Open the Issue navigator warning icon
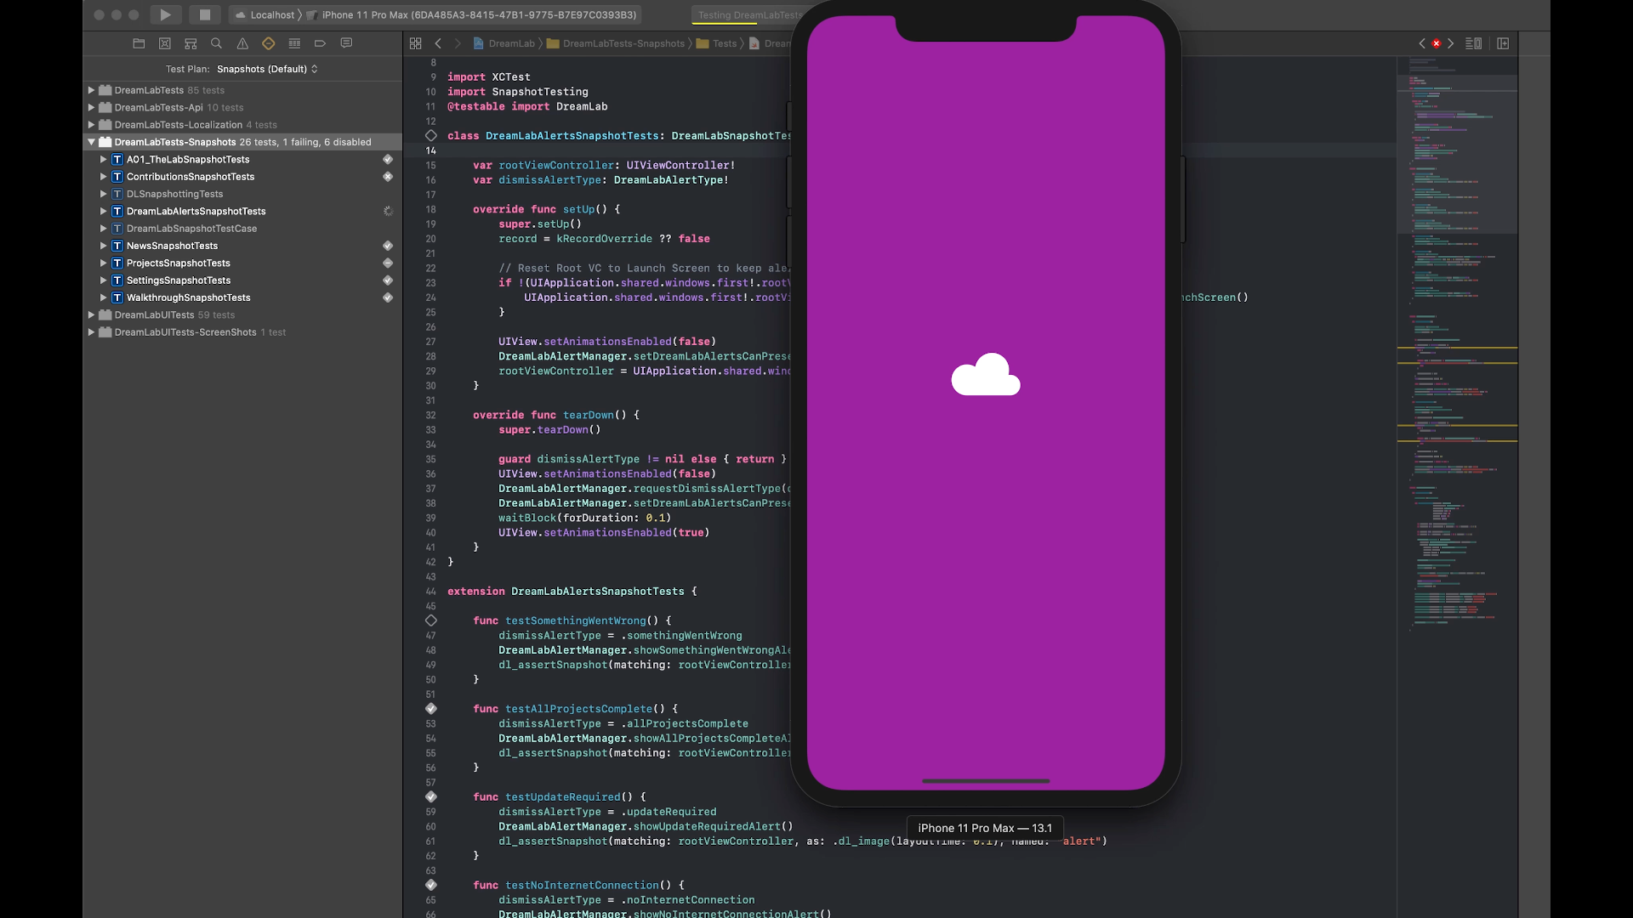This screenshot has height=918, width=1633. 242,43
